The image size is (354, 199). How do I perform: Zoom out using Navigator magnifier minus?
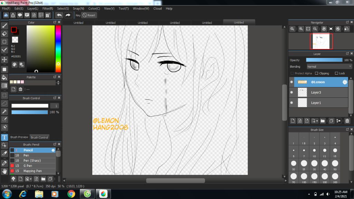(315, 29)
